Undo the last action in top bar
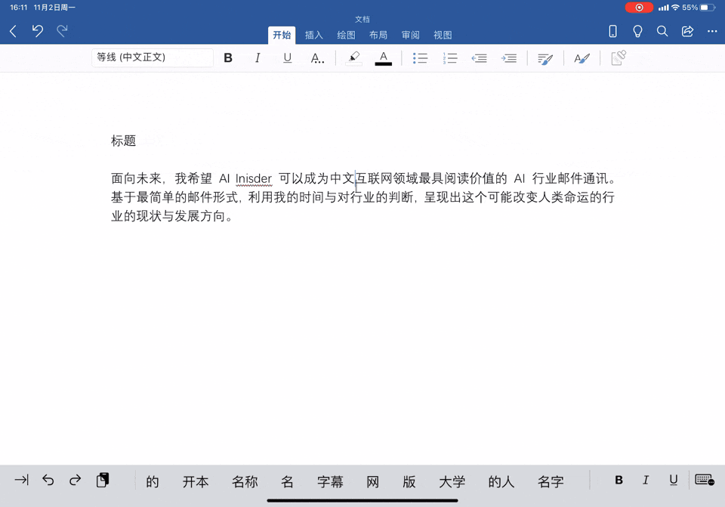725x507 pixels. click(x=38, y=31)
